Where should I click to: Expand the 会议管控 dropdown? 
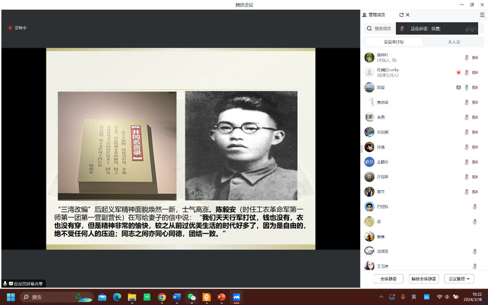(459, 279)
